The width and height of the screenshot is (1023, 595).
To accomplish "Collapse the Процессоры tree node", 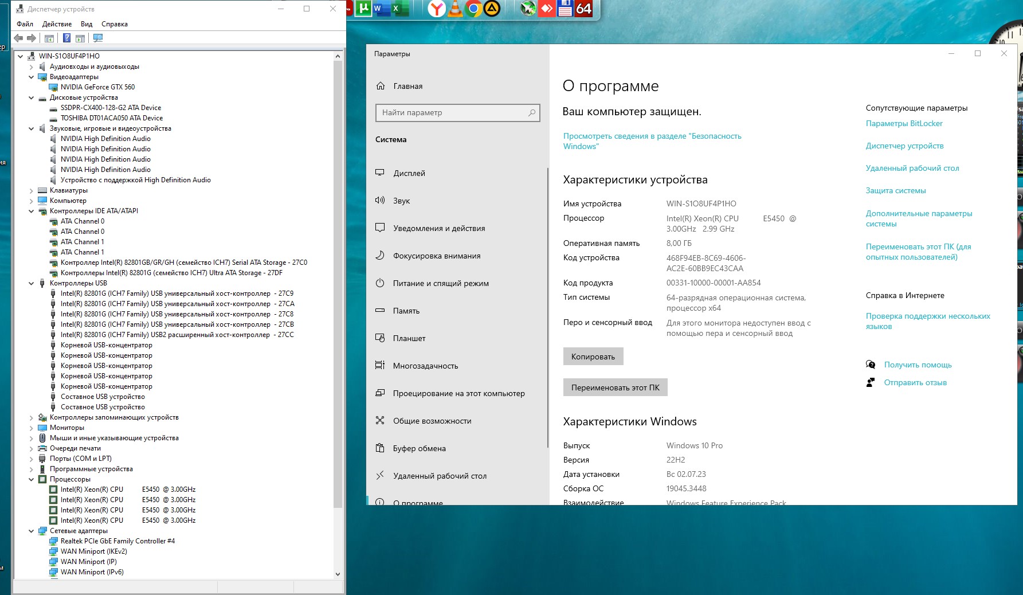I will click(x=32, y=479).
